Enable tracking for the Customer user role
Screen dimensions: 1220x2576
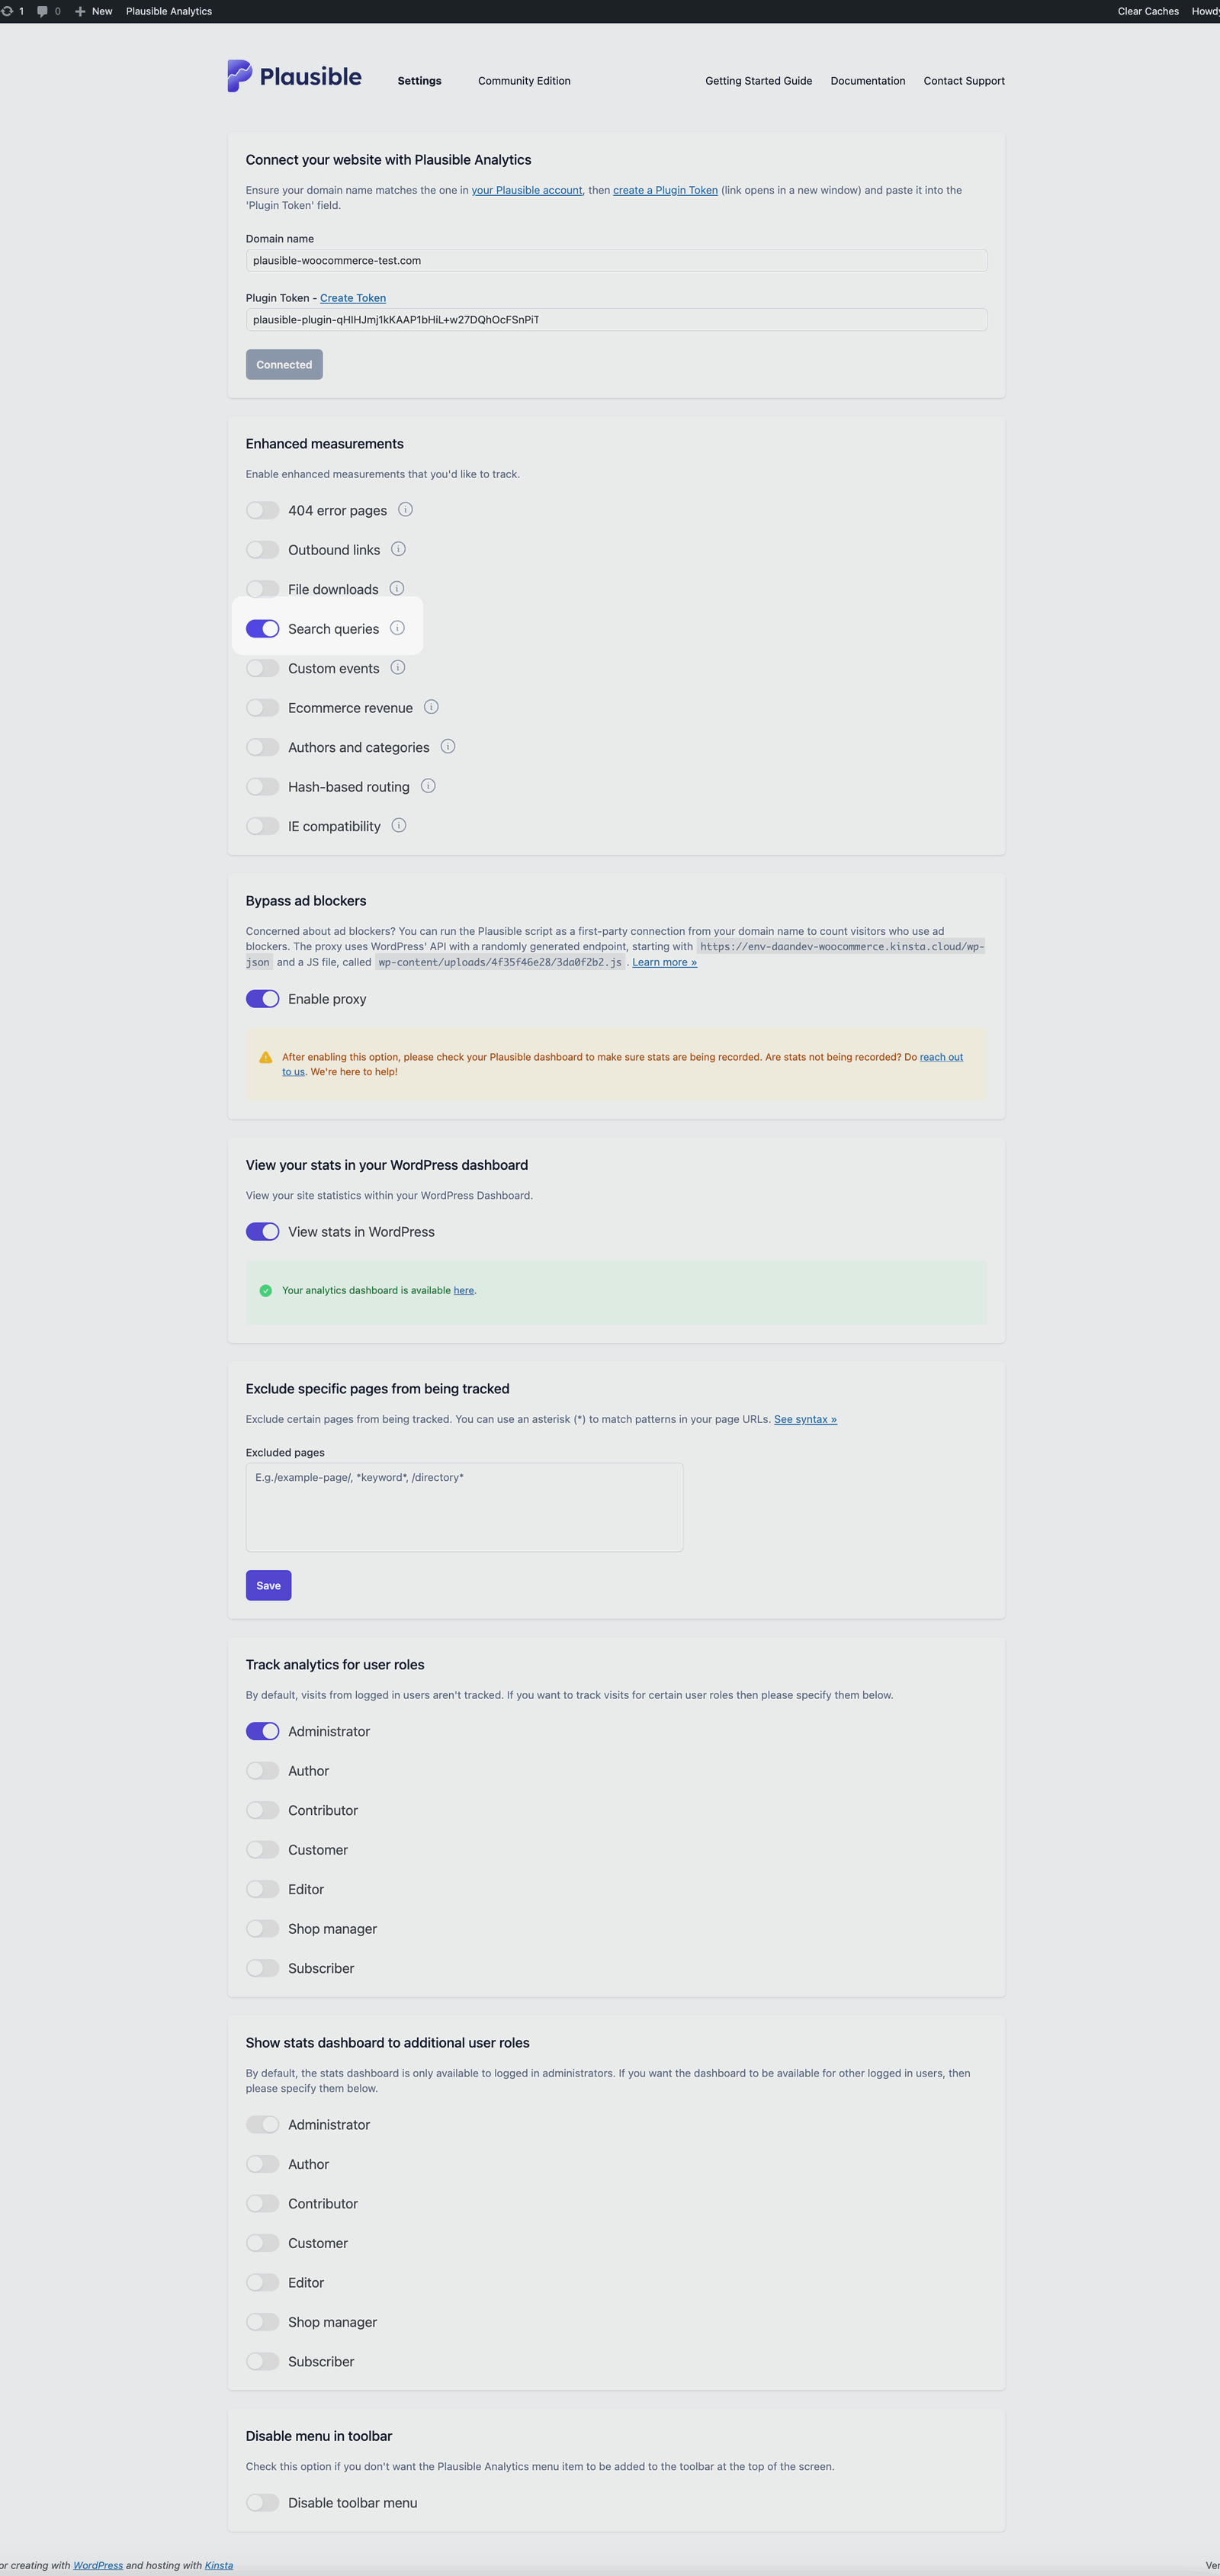click(x=263, y=1849)
